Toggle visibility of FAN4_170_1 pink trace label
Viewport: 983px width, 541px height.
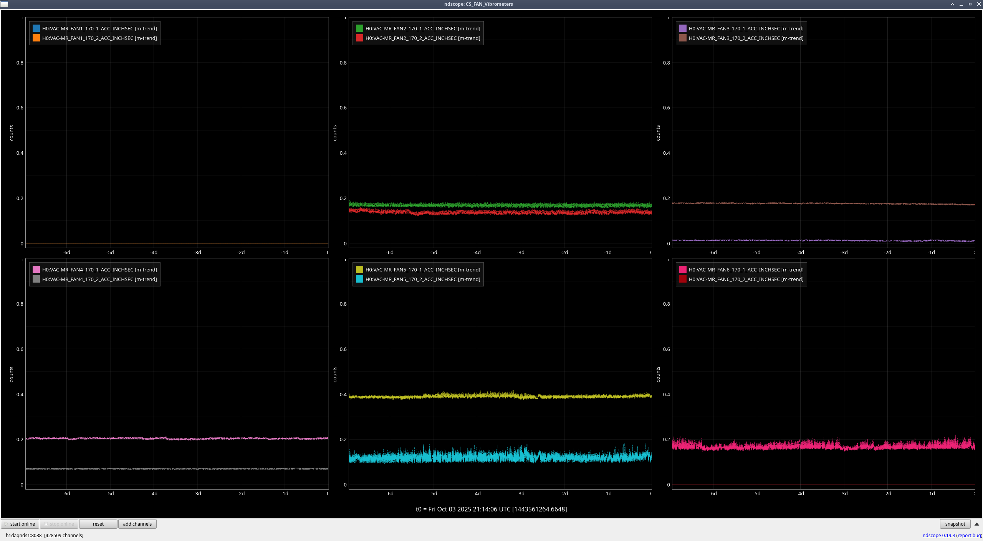pyautogui.click(x=99, y=270)
